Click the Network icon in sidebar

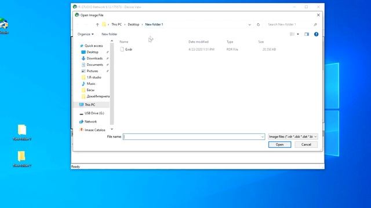tap(81, 122)
